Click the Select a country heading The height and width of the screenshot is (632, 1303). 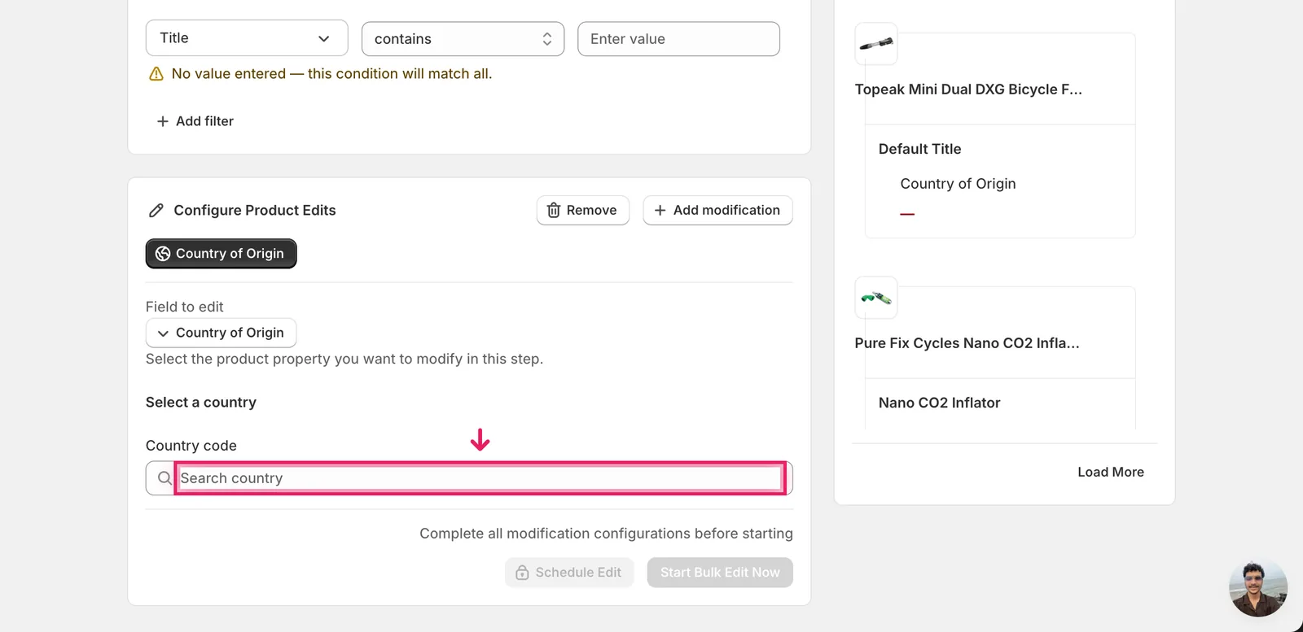201,403
